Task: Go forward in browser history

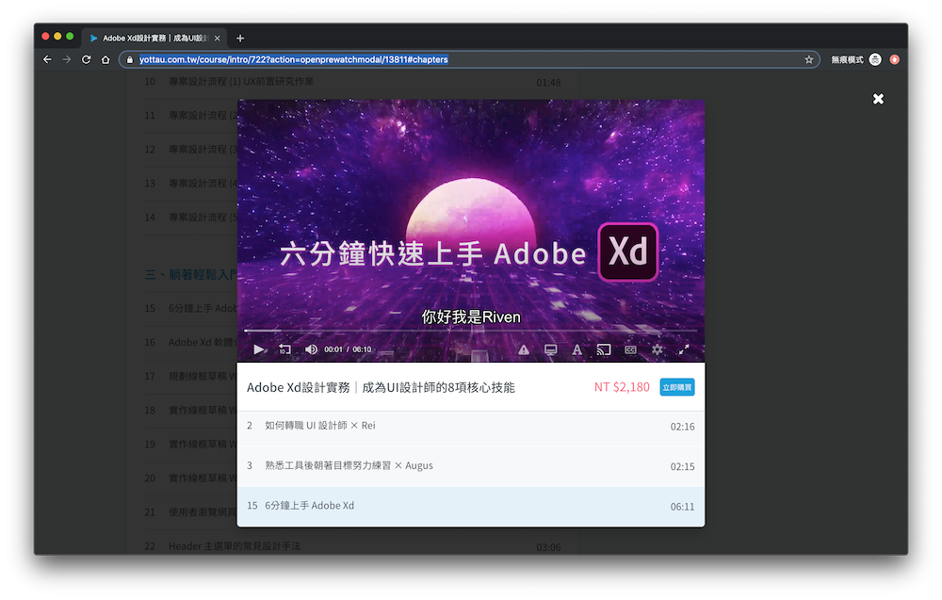Action: pos(67,59)
